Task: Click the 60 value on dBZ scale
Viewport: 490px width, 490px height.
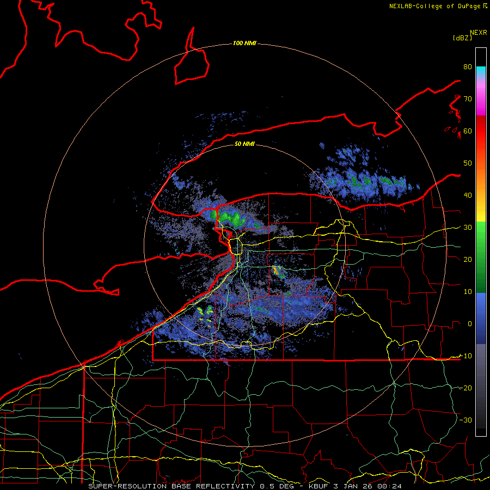Action: (468, 131)
